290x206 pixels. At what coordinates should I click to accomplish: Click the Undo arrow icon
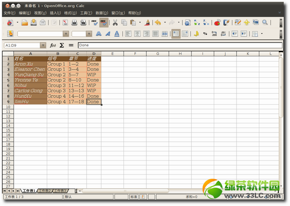158,22
